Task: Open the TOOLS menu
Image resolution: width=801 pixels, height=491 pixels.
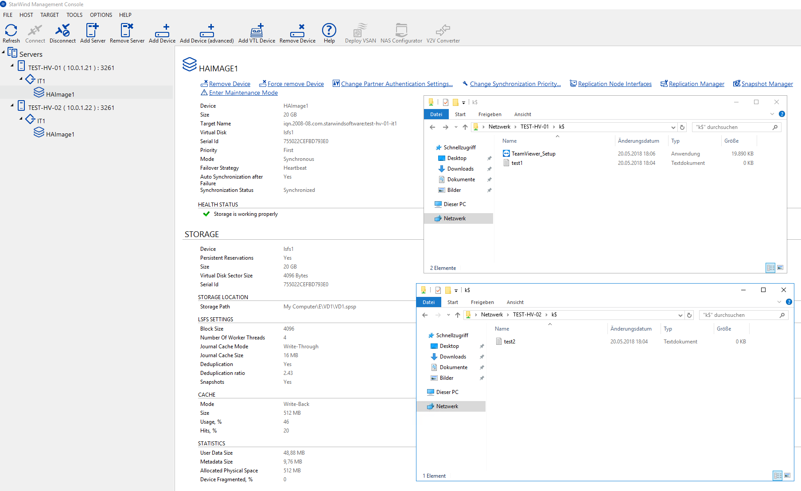Action: [74, 15]
